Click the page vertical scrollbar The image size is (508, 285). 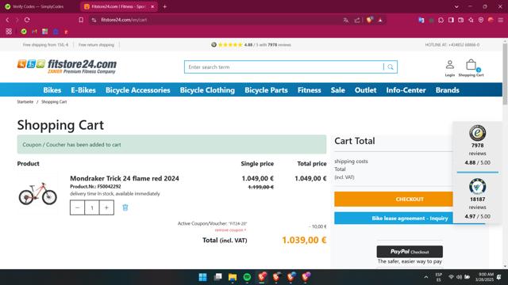(505, 74)
